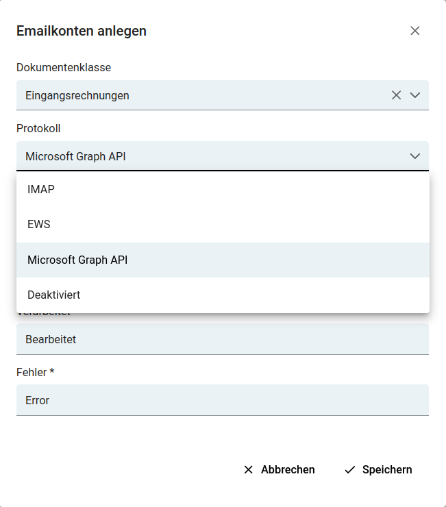Choose the EWS protocol option
The width and height of the screenshot is (446, 507).
(39, 225)
